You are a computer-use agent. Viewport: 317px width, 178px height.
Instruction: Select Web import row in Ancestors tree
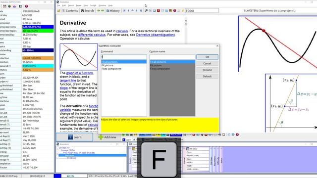point(79,153)
